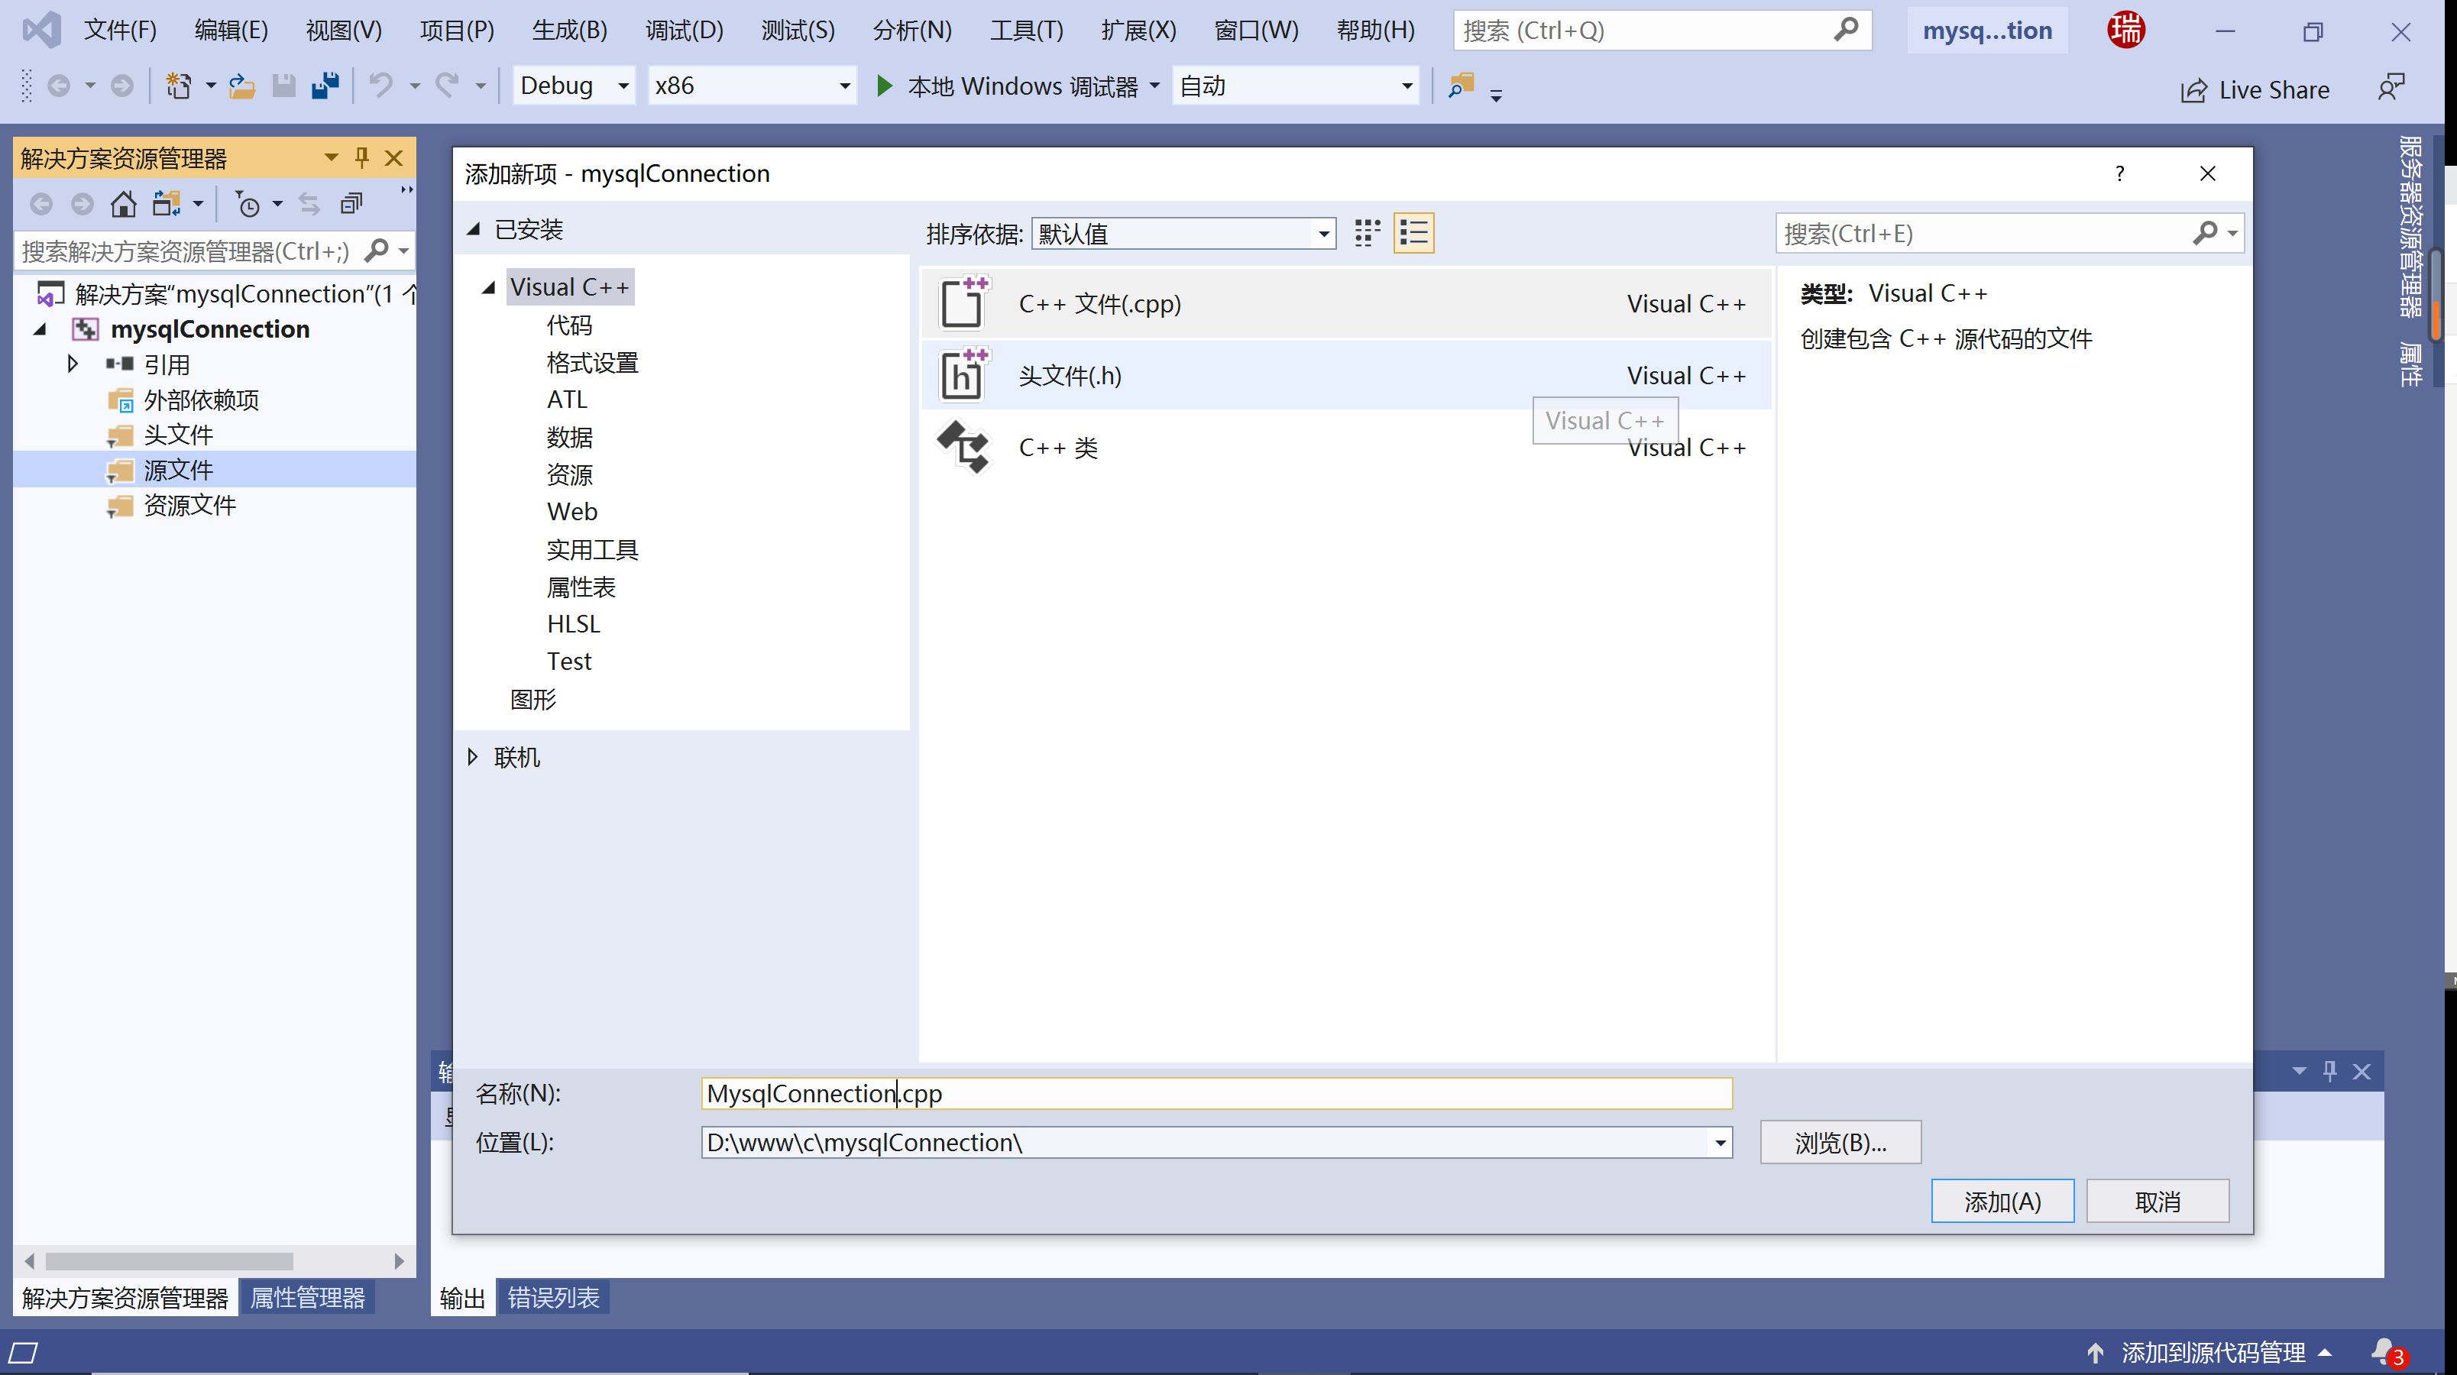Viewport: 2457px width, 1375px height.
Task: Click the Save All toolbar icon
Action: click(325, 87)
